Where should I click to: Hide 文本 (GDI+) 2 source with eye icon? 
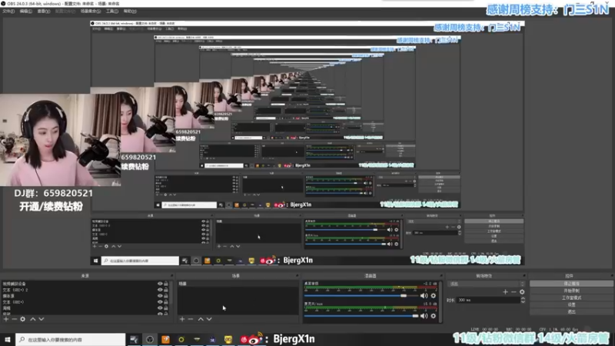(160, 290)
